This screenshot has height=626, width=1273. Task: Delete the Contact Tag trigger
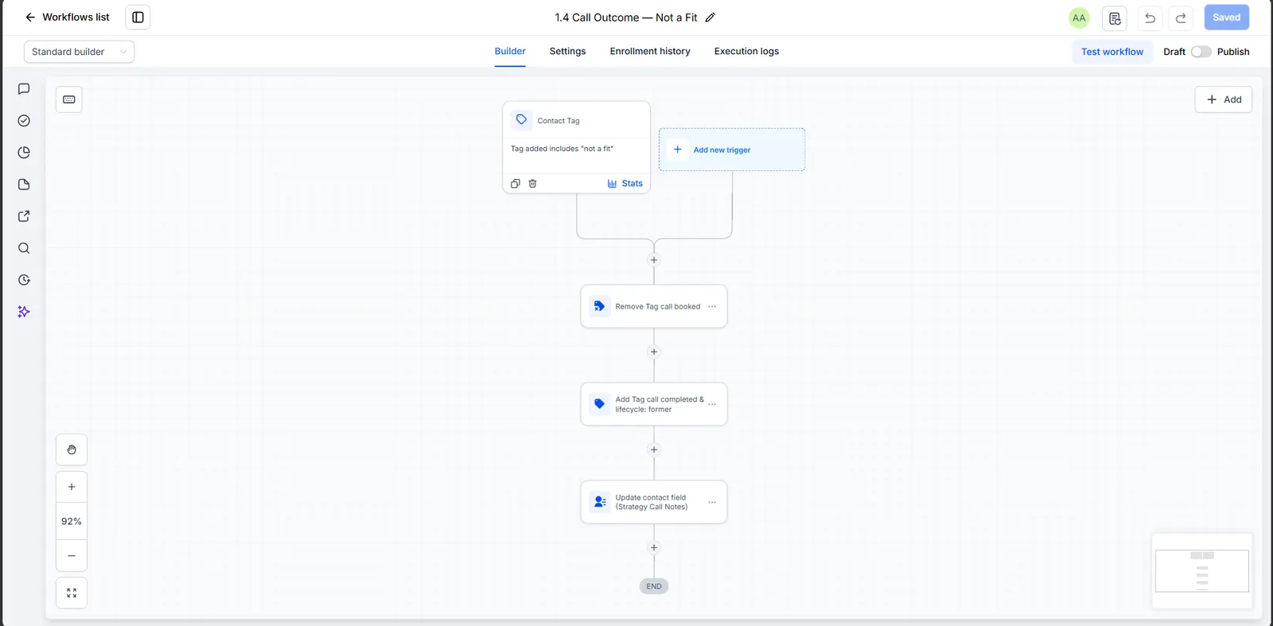pyautogui.click(x=533, y=184)
